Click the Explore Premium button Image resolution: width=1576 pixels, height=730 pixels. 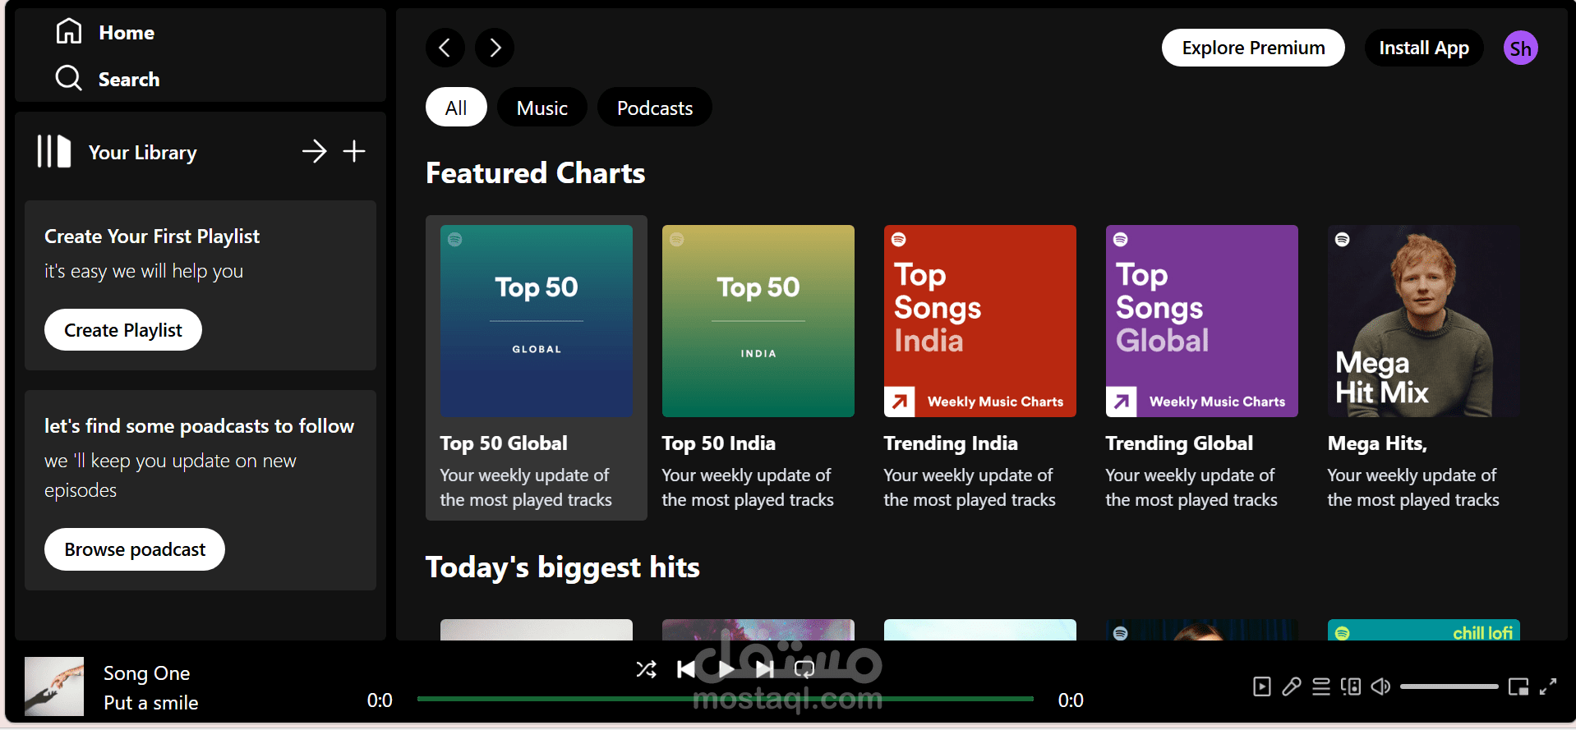1253,48
